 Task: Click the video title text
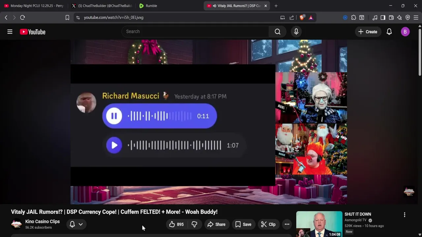[x=114, y=212]
